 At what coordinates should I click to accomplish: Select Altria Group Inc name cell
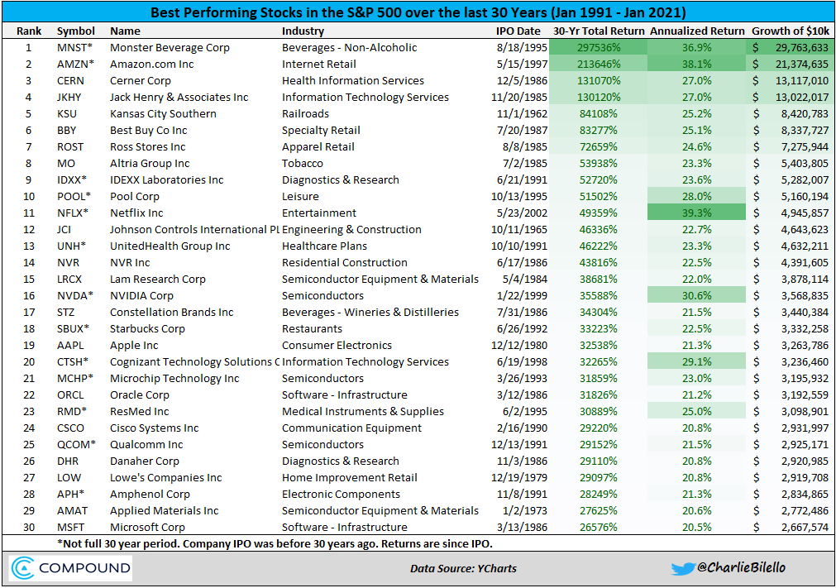point(150,163)
